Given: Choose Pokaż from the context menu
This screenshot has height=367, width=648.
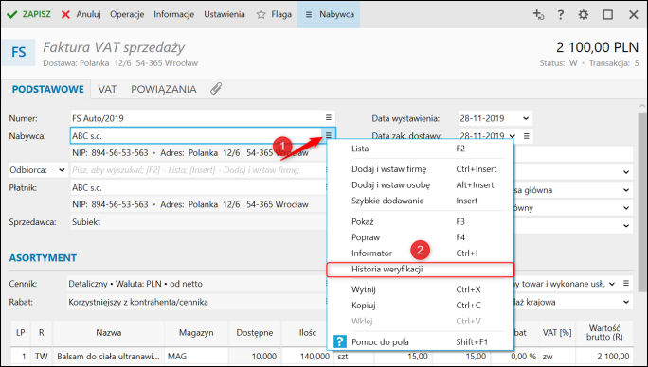Looking at the screenshot, I should (420, 221).
